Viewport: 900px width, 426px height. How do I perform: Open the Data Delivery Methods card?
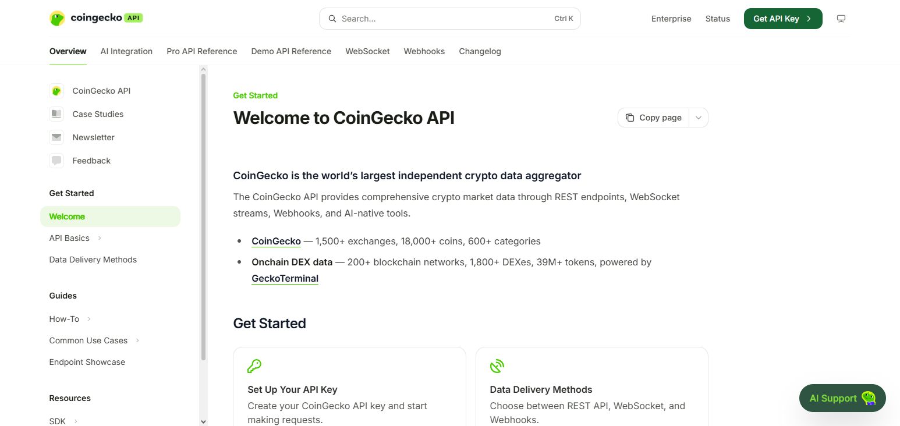click(x=592, y=386)
